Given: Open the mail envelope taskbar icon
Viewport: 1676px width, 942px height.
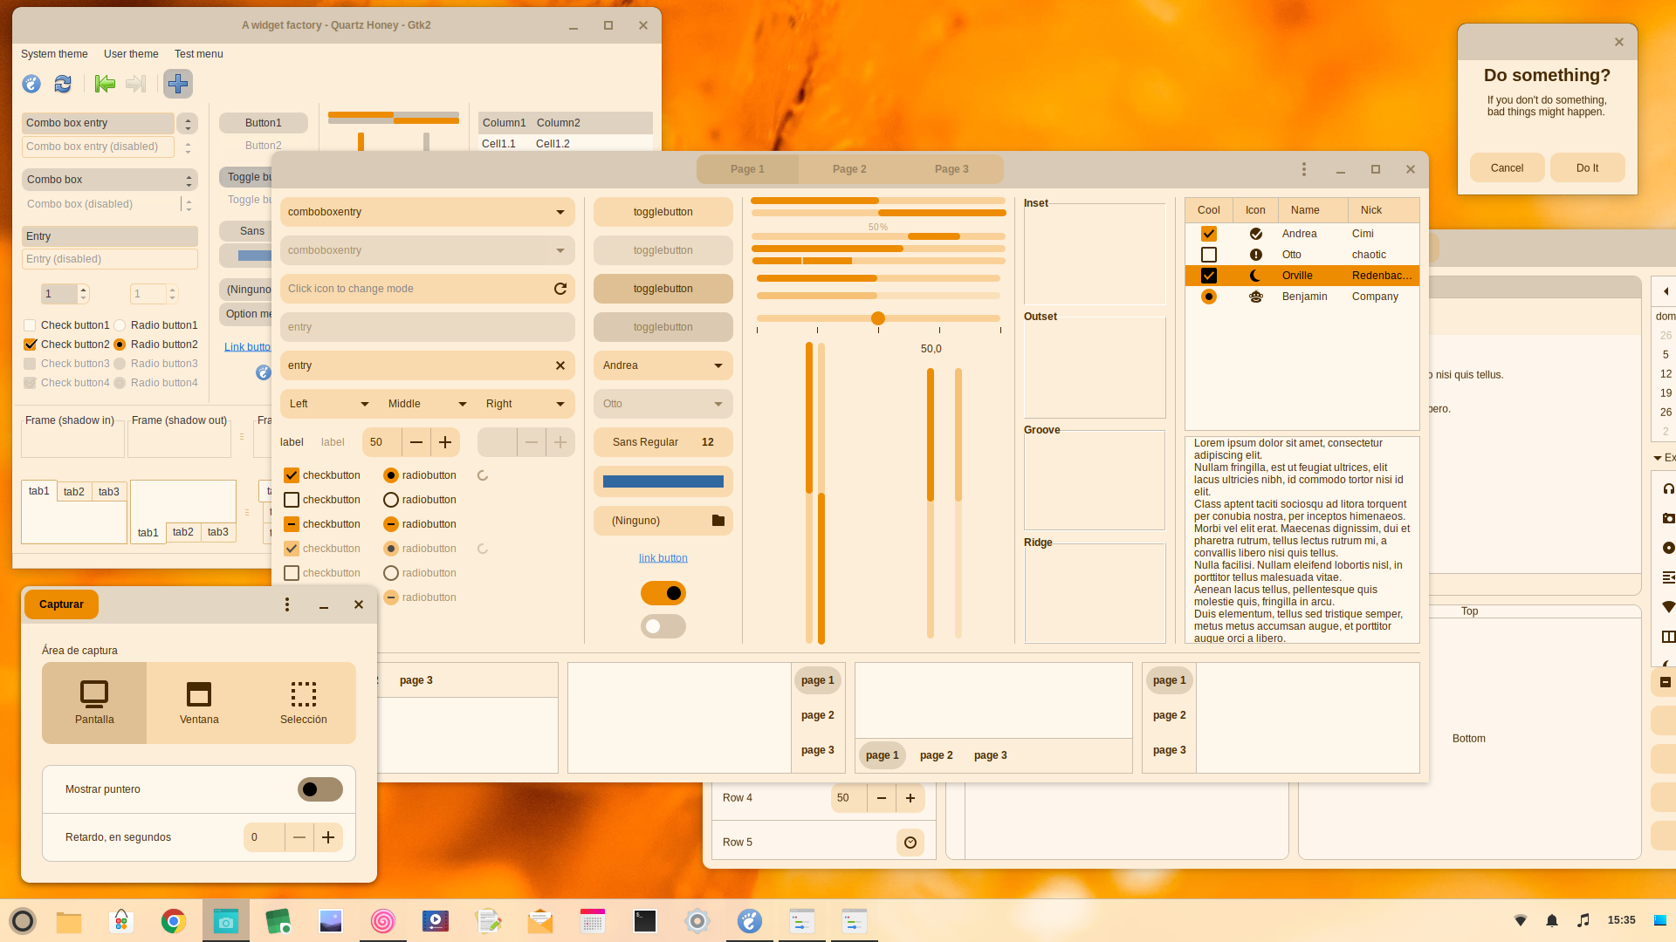Looking at the screenshot, I should tap(540, 921).
